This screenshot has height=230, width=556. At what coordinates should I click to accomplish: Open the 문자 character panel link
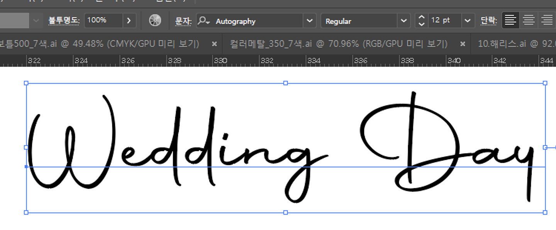click(183, 21)
